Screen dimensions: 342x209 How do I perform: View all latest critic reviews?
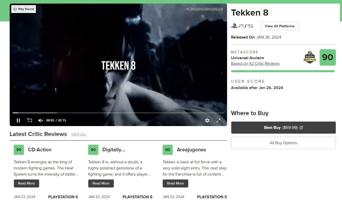coord(78,134)
